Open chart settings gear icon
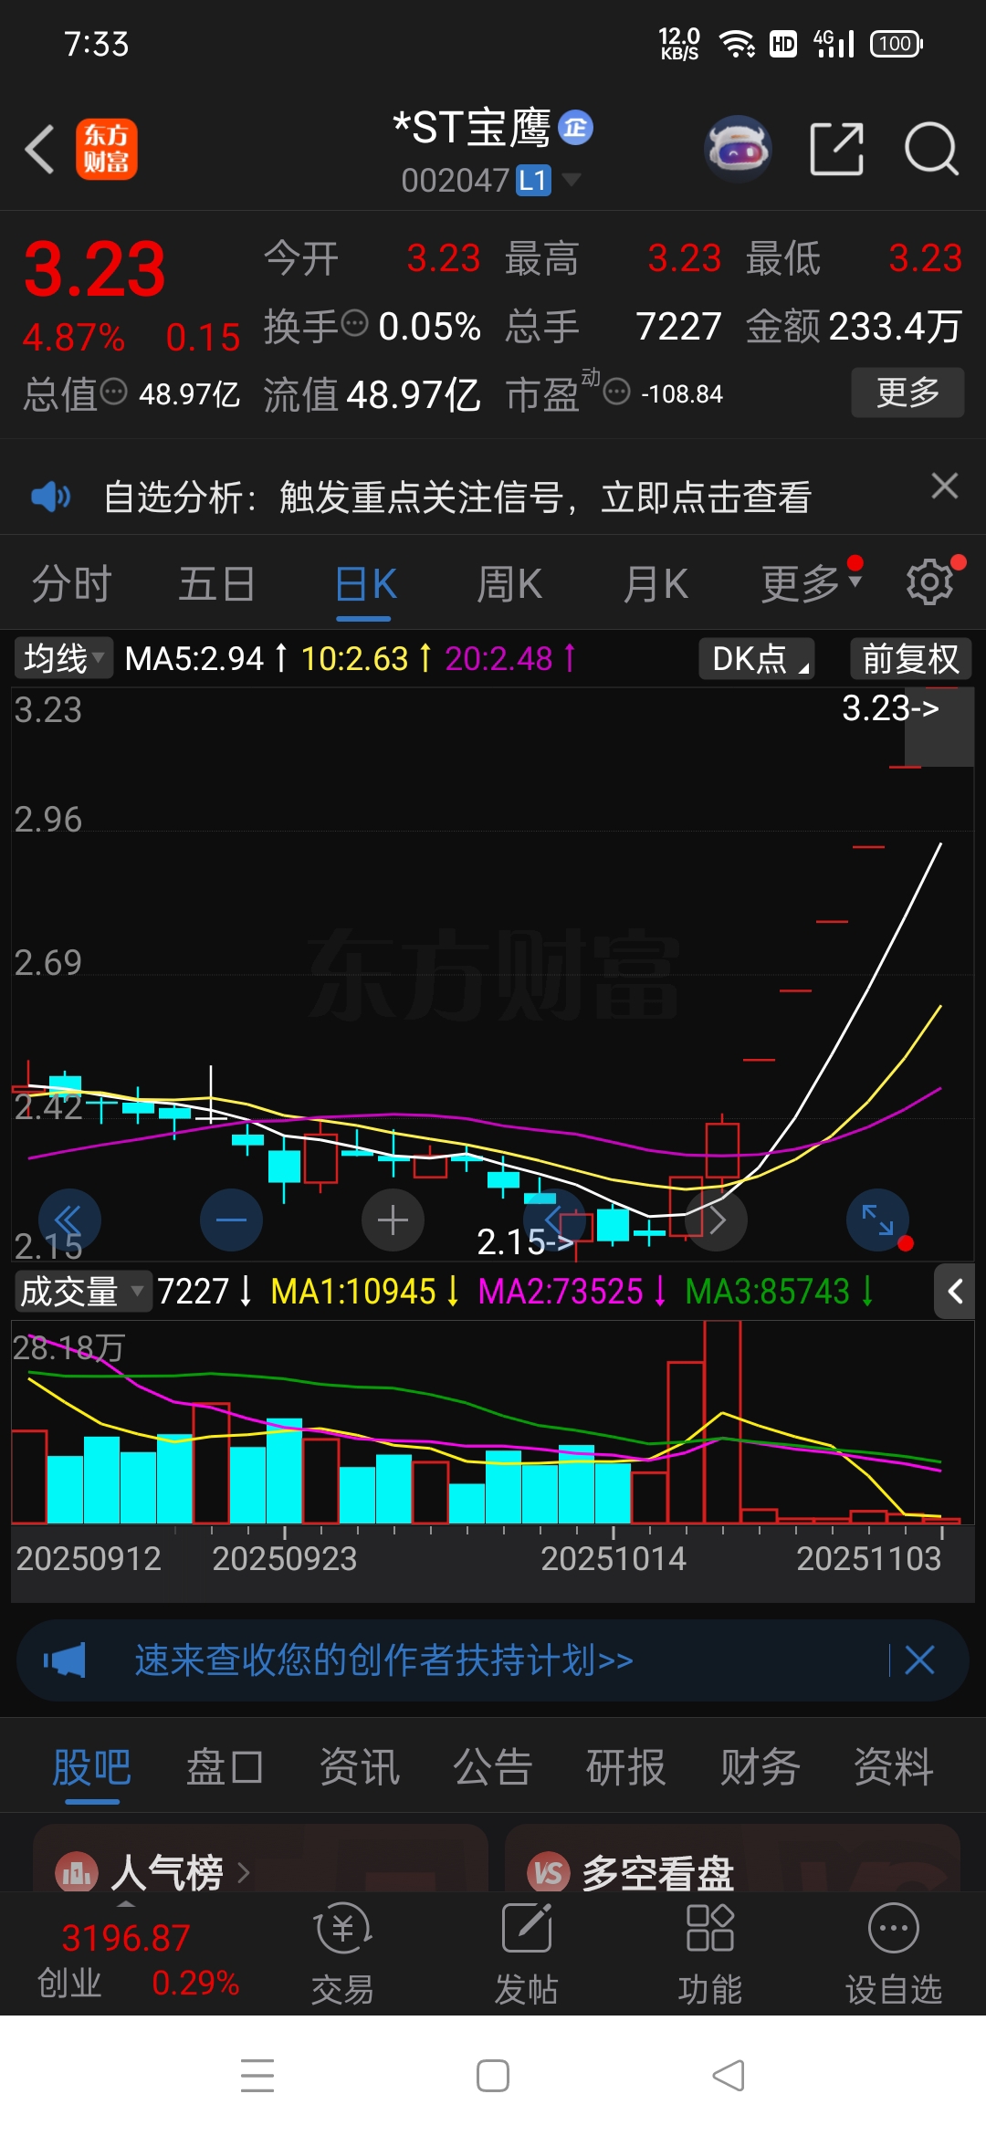Viewport: 986px width, 2136px height. (x=931, y=581)
